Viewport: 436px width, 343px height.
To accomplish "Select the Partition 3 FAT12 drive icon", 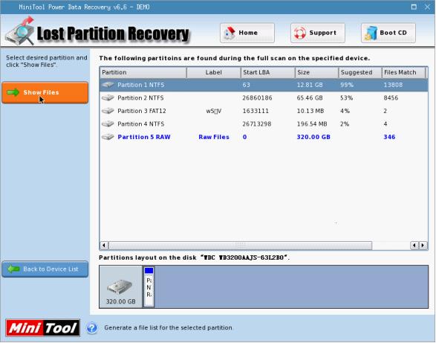I will point(108,111).
